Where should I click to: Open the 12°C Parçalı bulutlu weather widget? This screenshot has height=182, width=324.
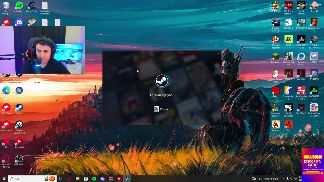[265, 179]
